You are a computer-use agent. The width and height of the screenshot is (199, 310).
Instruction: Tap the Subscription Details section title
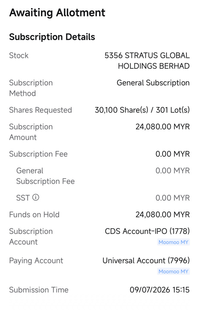[x=52, y=37]
